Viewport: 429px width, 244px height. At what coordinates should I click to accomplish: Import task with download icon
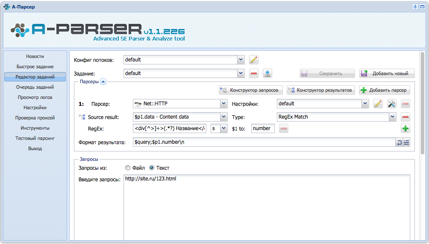[267, 73]
